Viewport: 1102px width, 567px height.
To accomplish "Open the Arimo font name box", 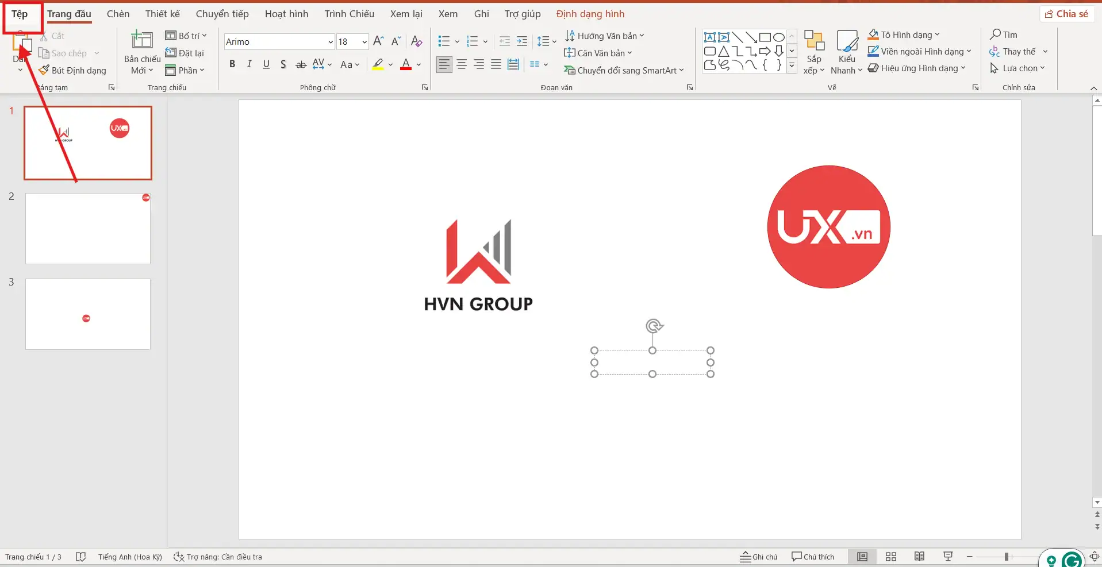I will tap(279, 42).
